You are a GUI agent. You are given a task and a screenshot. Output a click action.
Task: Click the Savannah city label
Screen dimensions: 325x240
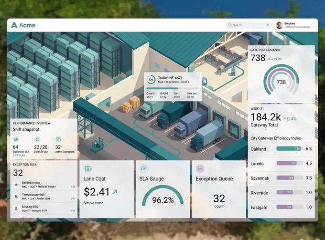(260, 178)
